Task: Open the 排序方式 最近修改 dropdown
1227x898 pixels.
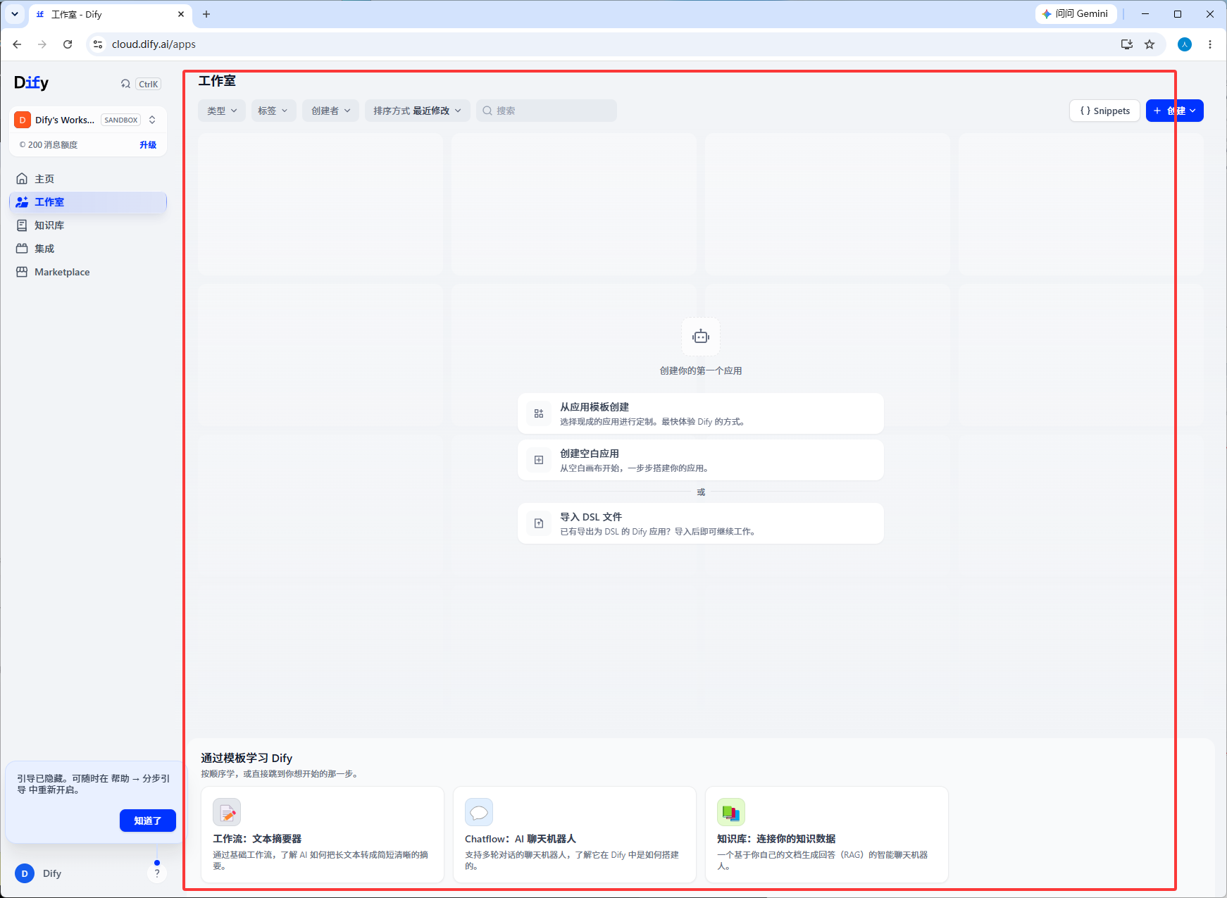Action: click(418, 111)
